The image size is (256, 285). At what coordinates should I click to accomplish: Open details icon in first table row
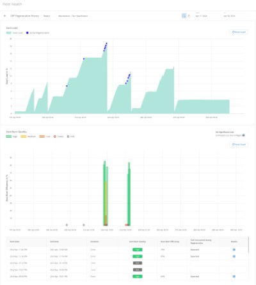click(x=234, y=250)
